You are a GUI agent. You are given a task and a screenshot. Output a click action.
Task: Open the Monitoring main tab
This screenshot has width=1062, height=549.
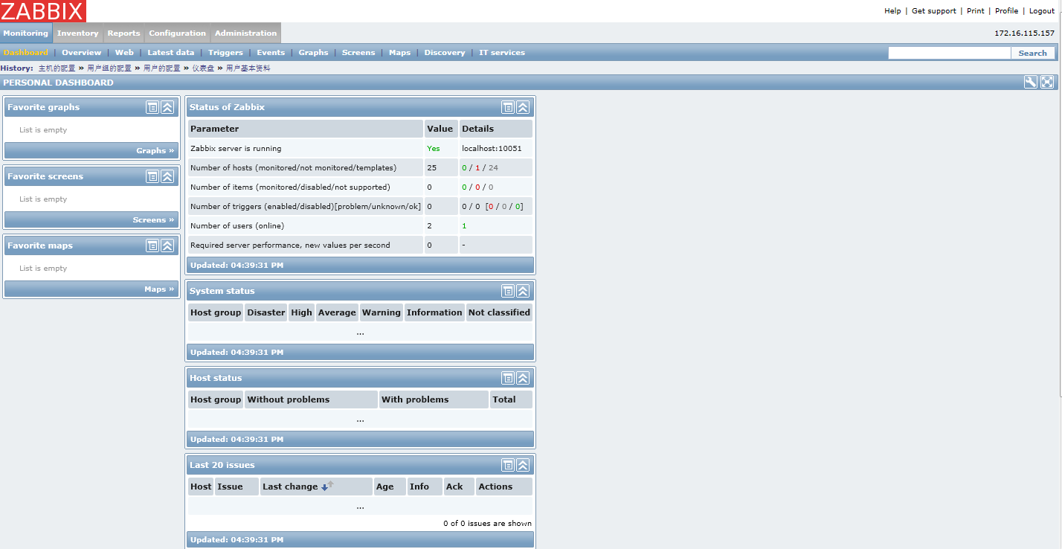[x=26, y=33]
